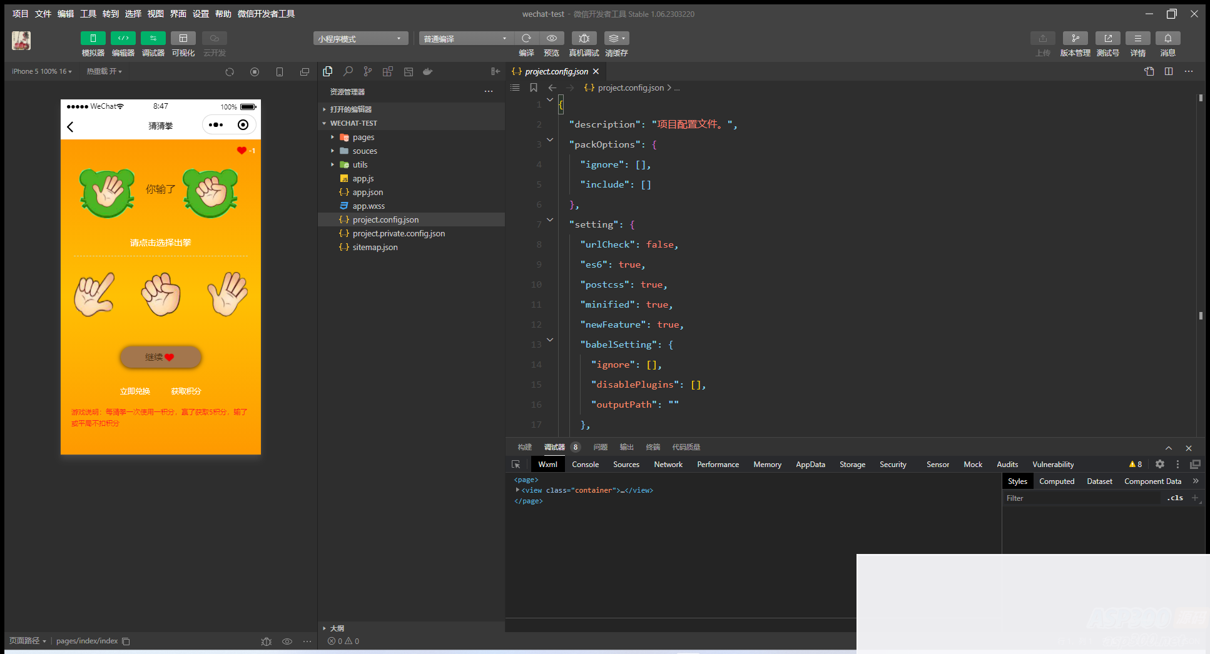The height and width of the screenshot is (654, 1210).
Task: Click the Styles filter input field
Action: (x=1081, y=498)
